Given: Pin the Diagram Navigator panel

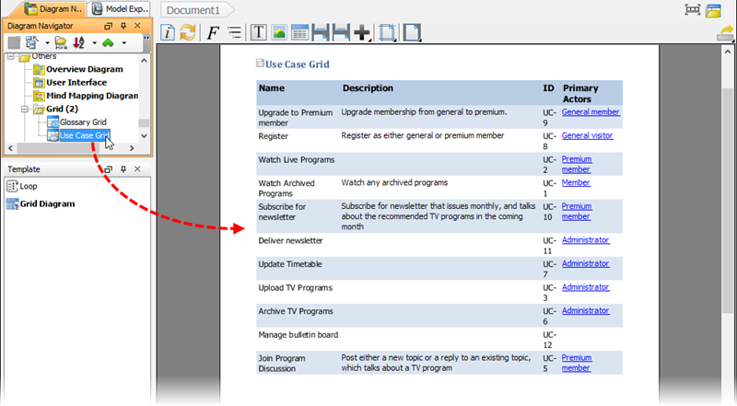Looking at the screenshot, I should pyautogui.click(x=123, y=26).
